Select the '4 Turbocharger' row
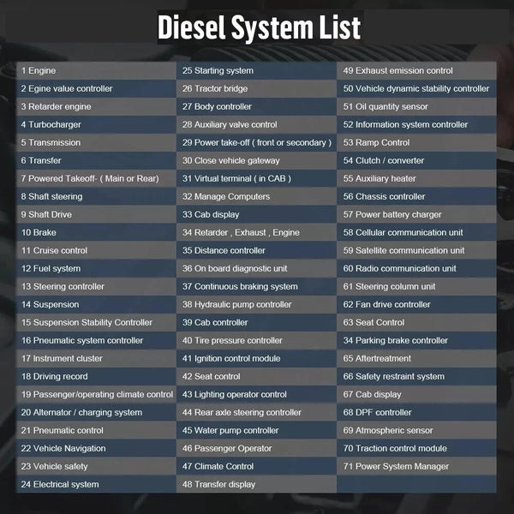This screenshot has width=514, height=514. 96,124
